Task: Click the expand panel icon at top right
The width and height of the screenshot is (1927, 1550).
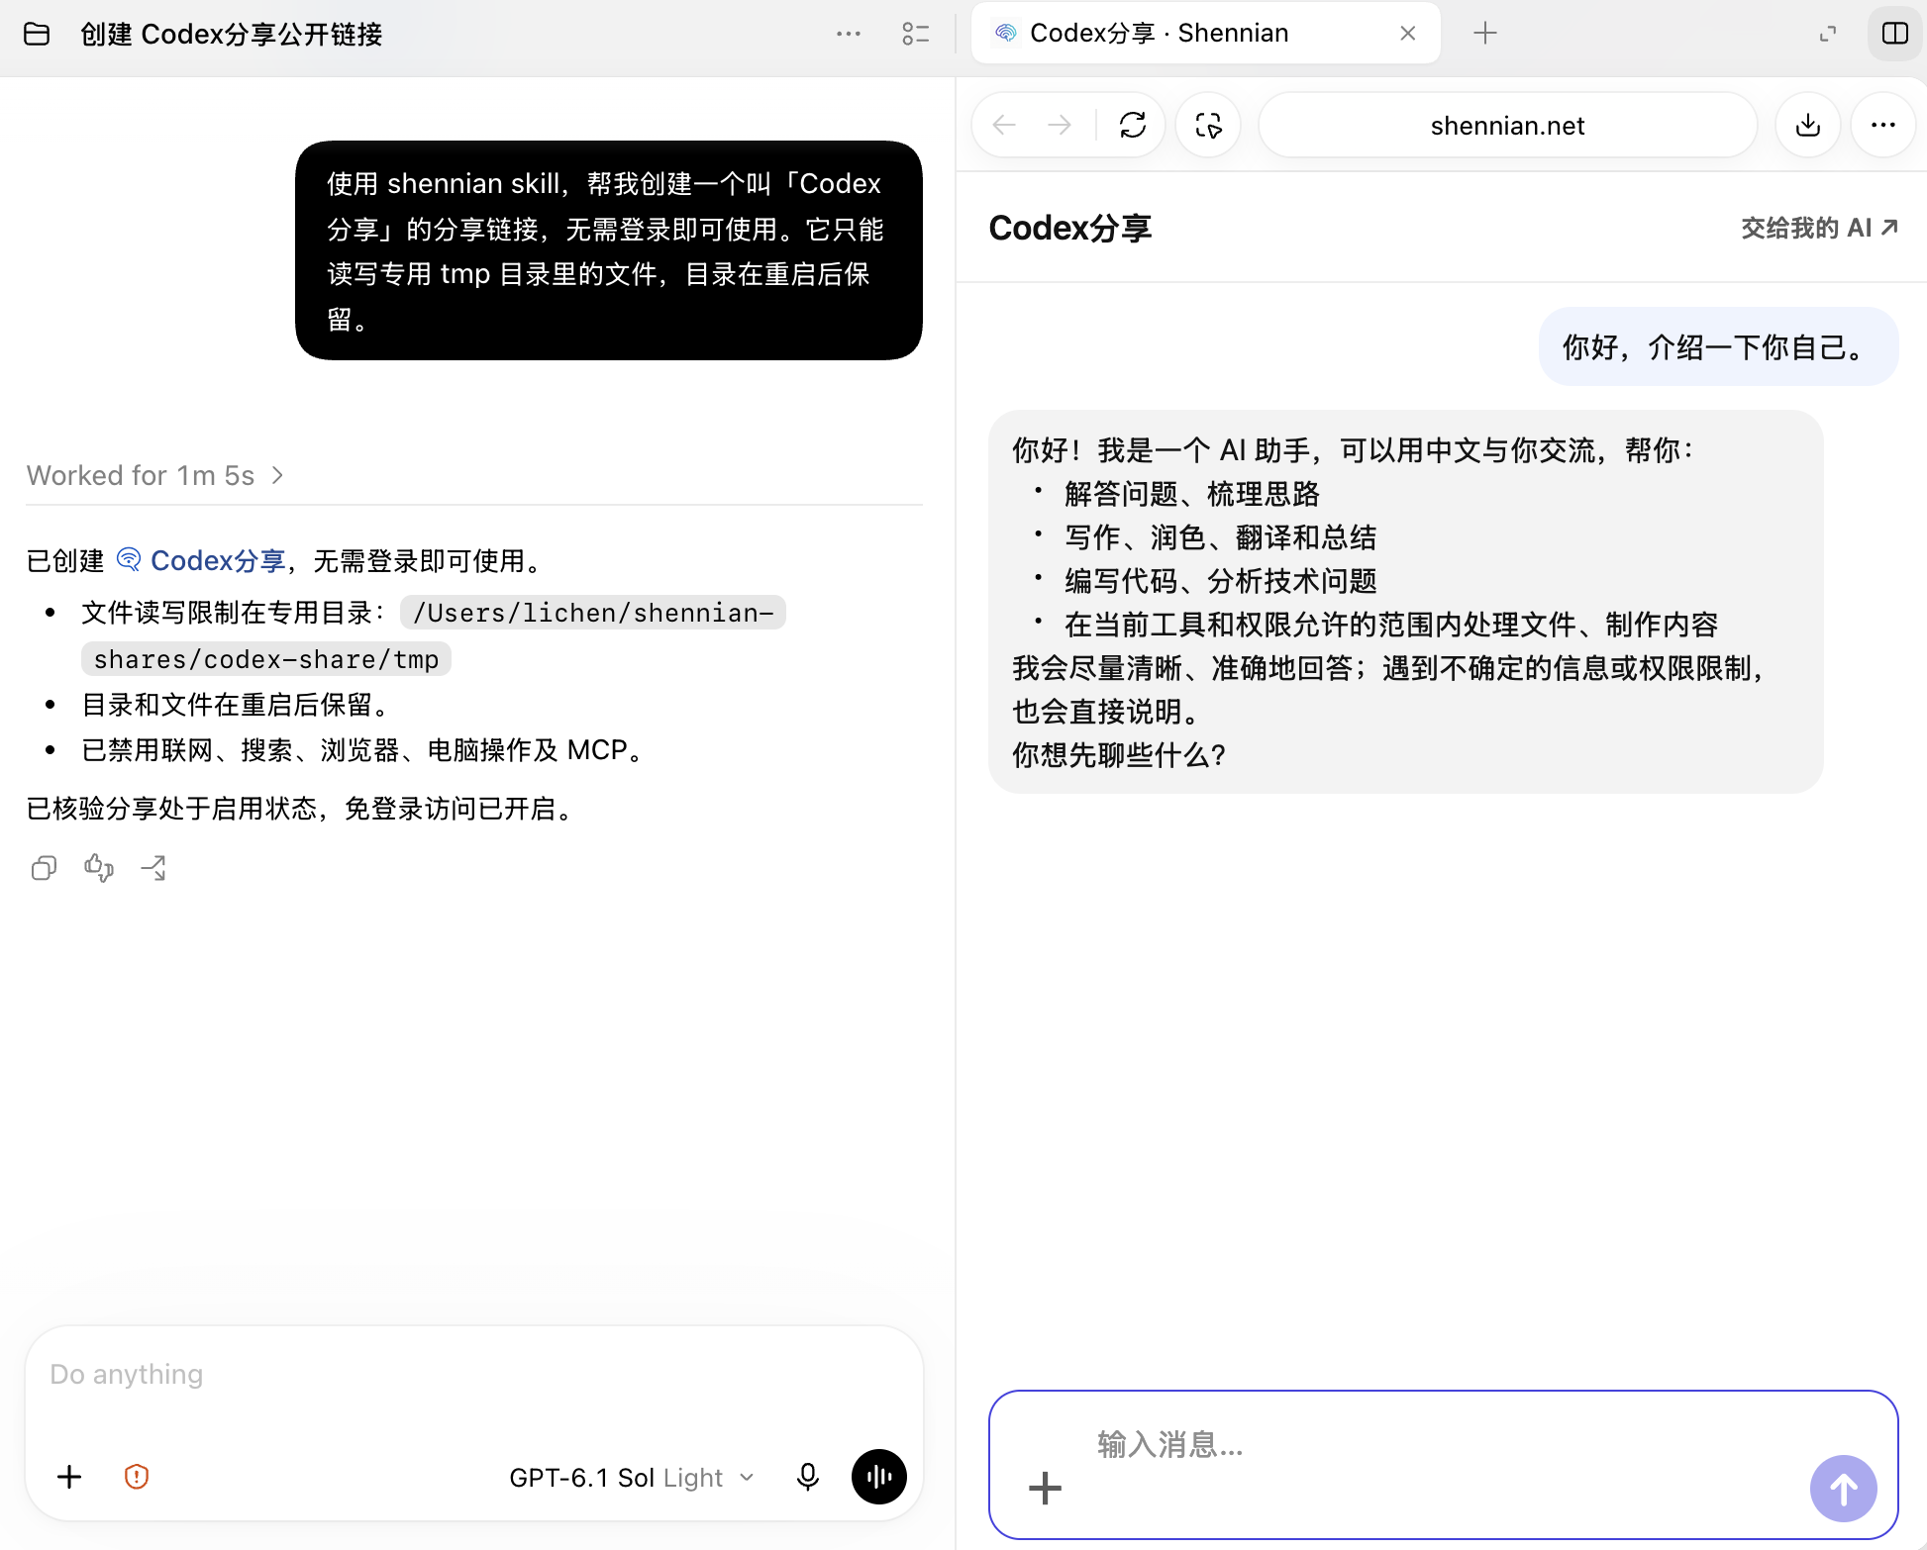Action: tap(1828, 34)
